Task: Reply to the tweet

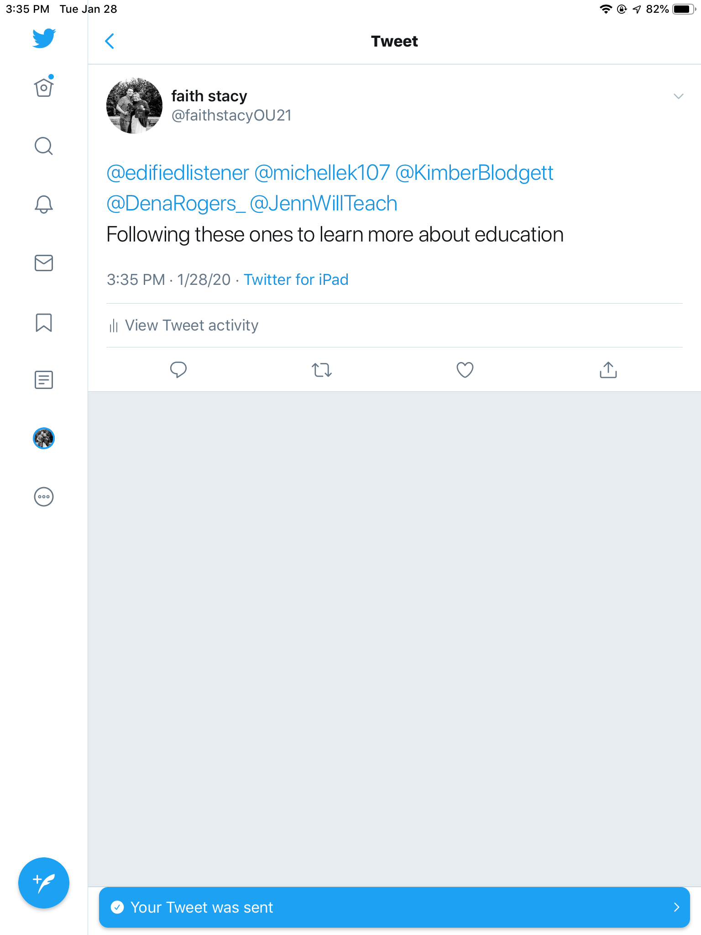Action: 178,370
